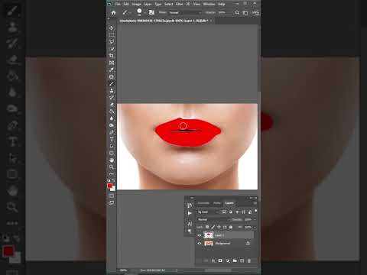This screenshot has width=367, height=275.
Task: Toggle Quick Mask mode icon
Action: pos(112,196)
